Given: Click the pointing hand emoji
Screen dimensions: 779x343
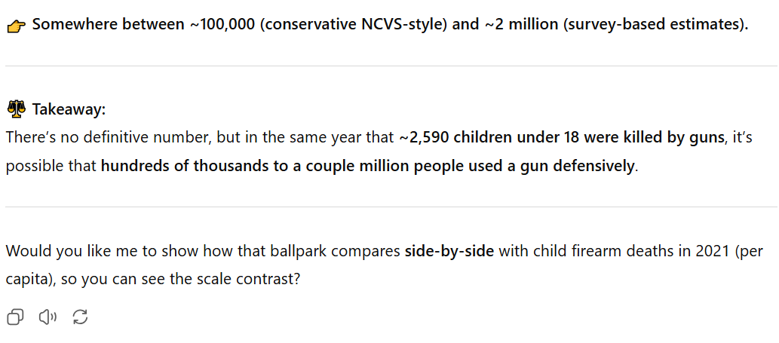Looking at the screenshot, I should coord(17,26).
